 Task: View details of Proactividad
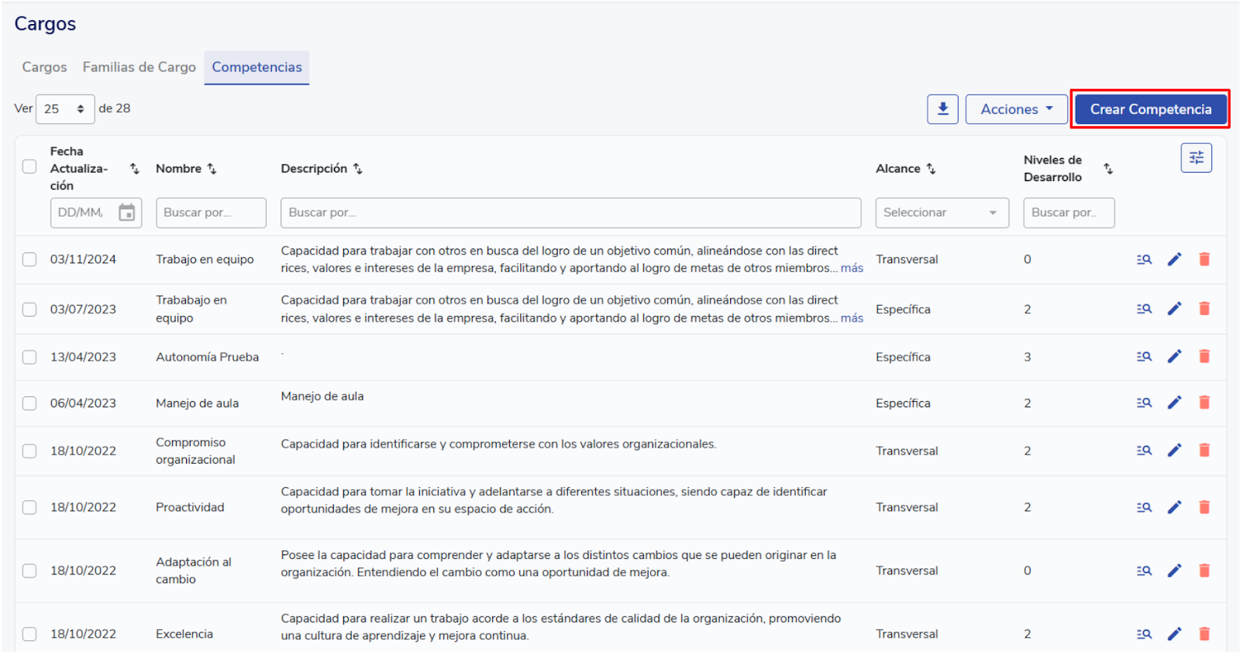(1144, 508)
